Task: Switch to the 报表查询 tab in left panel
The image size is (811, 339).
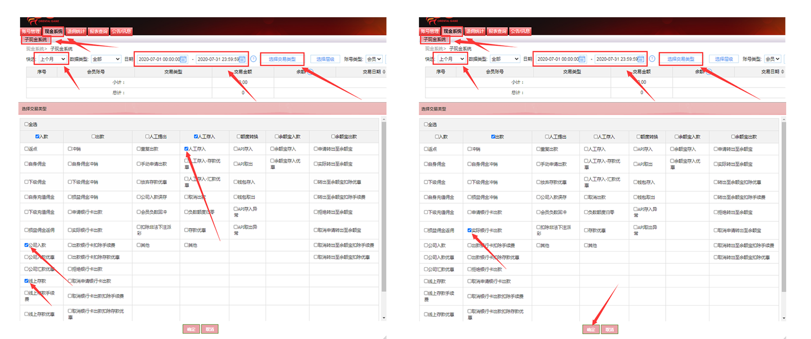Action: pyautogui.click(x=98, y=31)
